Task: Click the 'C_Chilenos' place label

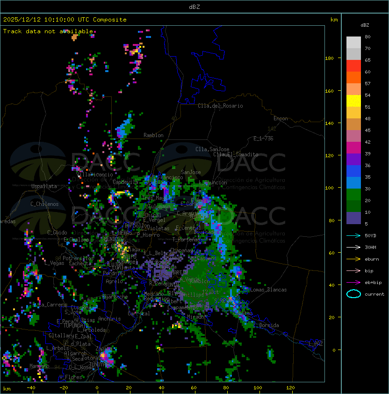Action: 44,204
